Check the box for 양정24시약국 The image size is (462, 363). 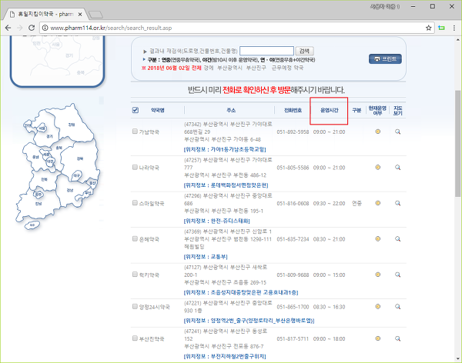click(x=135, y=307)
